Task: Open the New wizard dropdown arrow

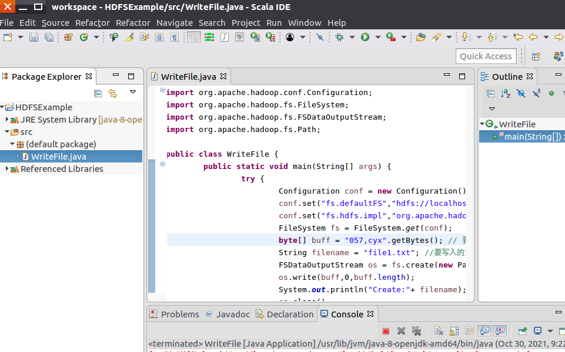Action: (20, 37)
